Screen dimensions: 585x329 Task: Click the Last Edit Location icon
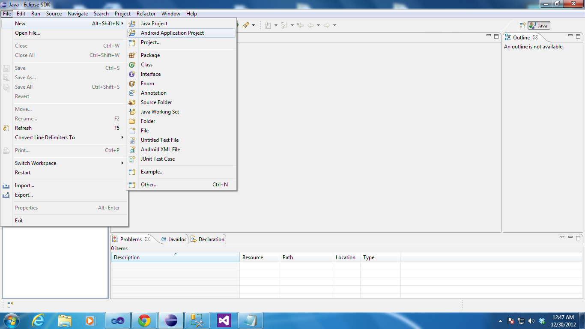[x=300, y=25]
